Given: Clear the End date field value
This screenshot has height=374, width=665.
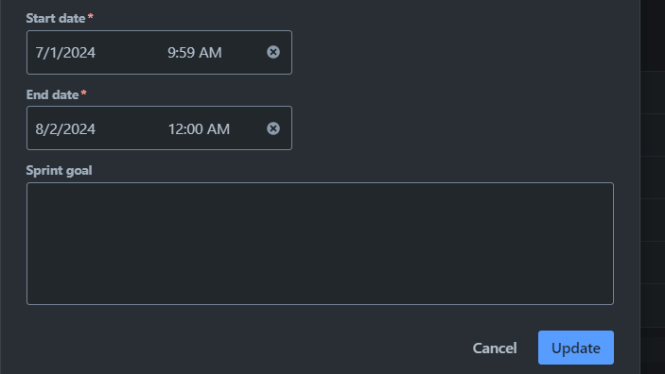Looking at the screenshot, I should 273,128.
